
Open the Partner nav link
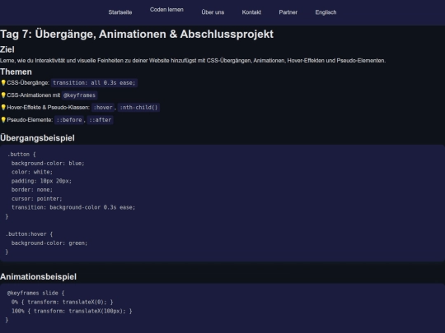click(x=288, y=12)
